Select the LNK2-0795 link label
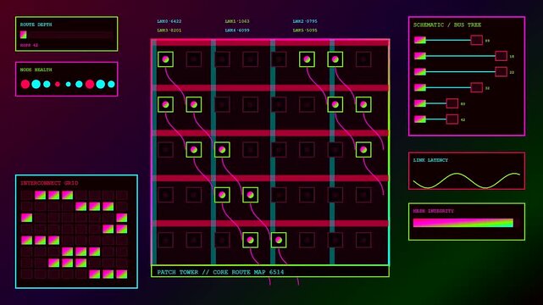The image size is (543, 305). point(305,21)
